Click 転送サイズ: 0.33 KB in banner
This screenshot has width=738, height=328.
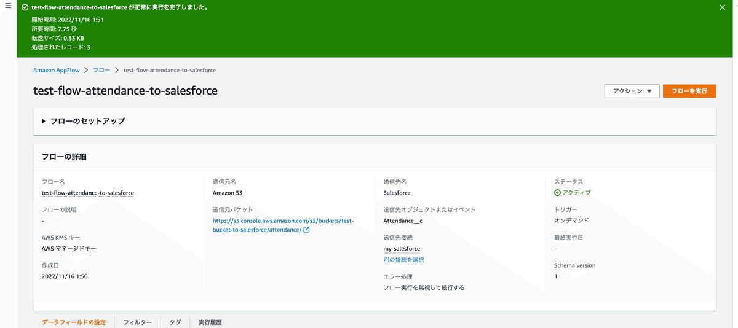(x=58, y=38)
